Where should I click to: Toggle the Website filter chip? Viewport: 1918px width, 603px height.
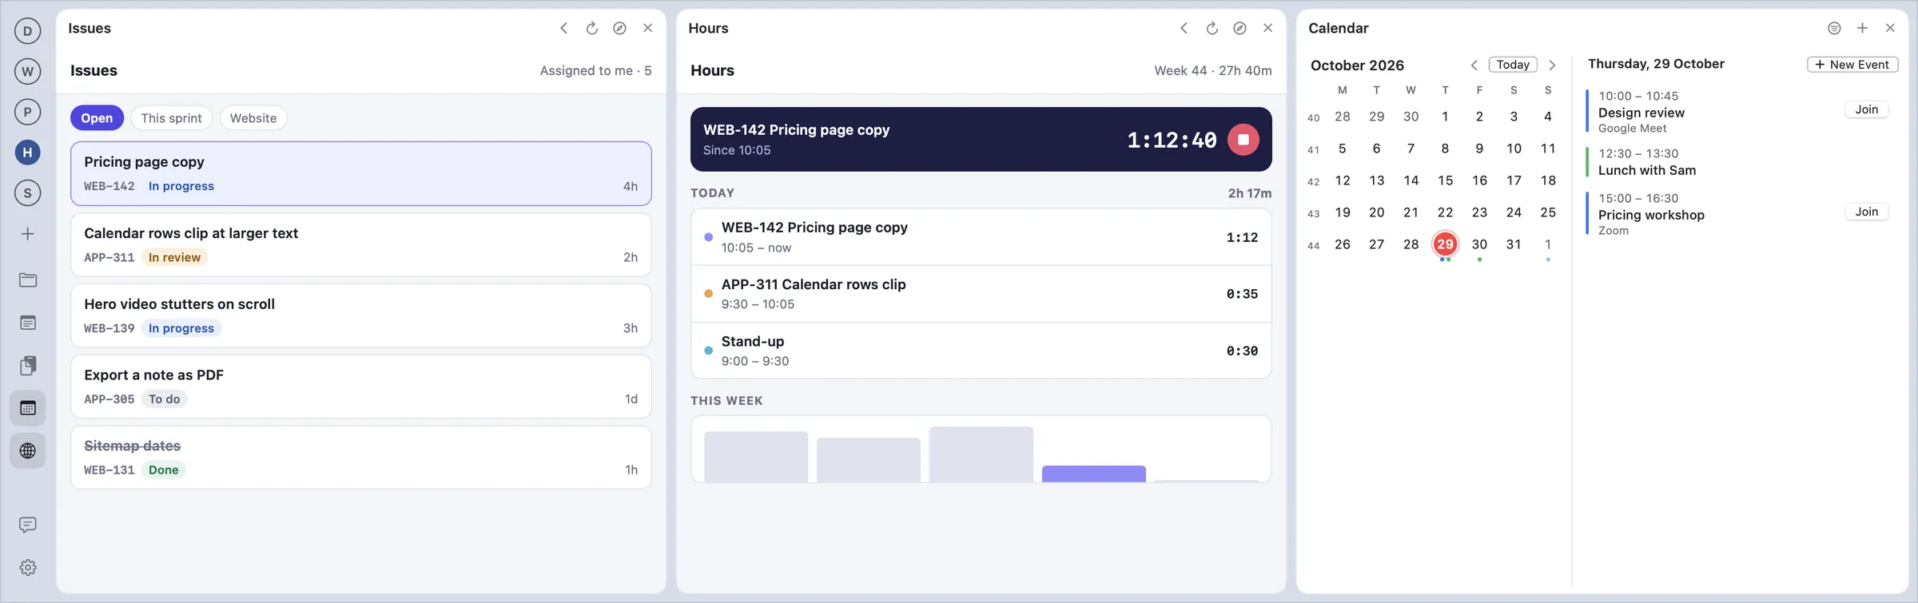253,118
